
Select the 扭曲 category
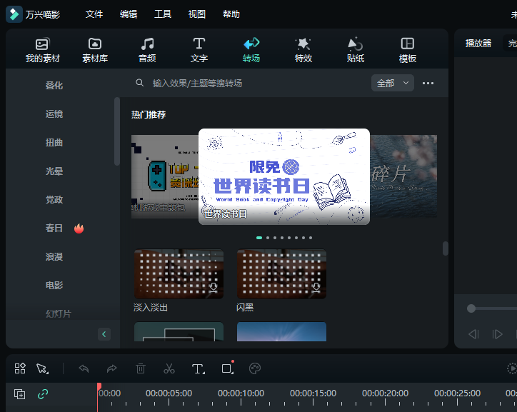click(x=54, y=143)
